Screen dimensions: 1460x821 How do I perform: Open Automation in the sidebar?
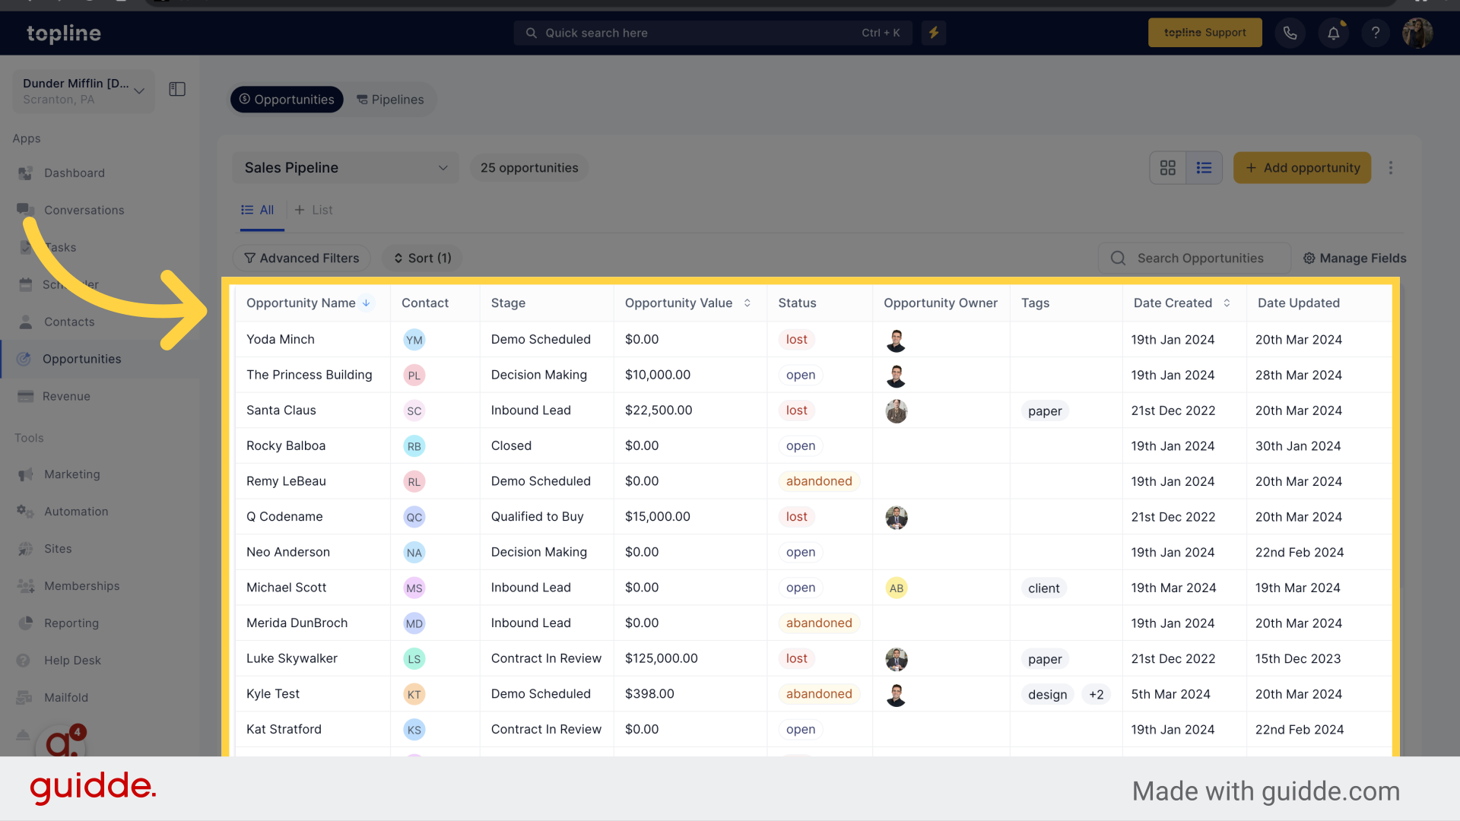click(x=76, y=512)
